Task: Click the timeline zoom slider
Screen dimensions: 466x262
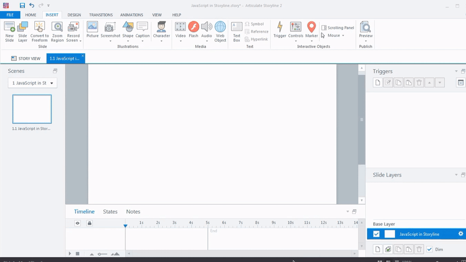Action: [x=102, y=254]
